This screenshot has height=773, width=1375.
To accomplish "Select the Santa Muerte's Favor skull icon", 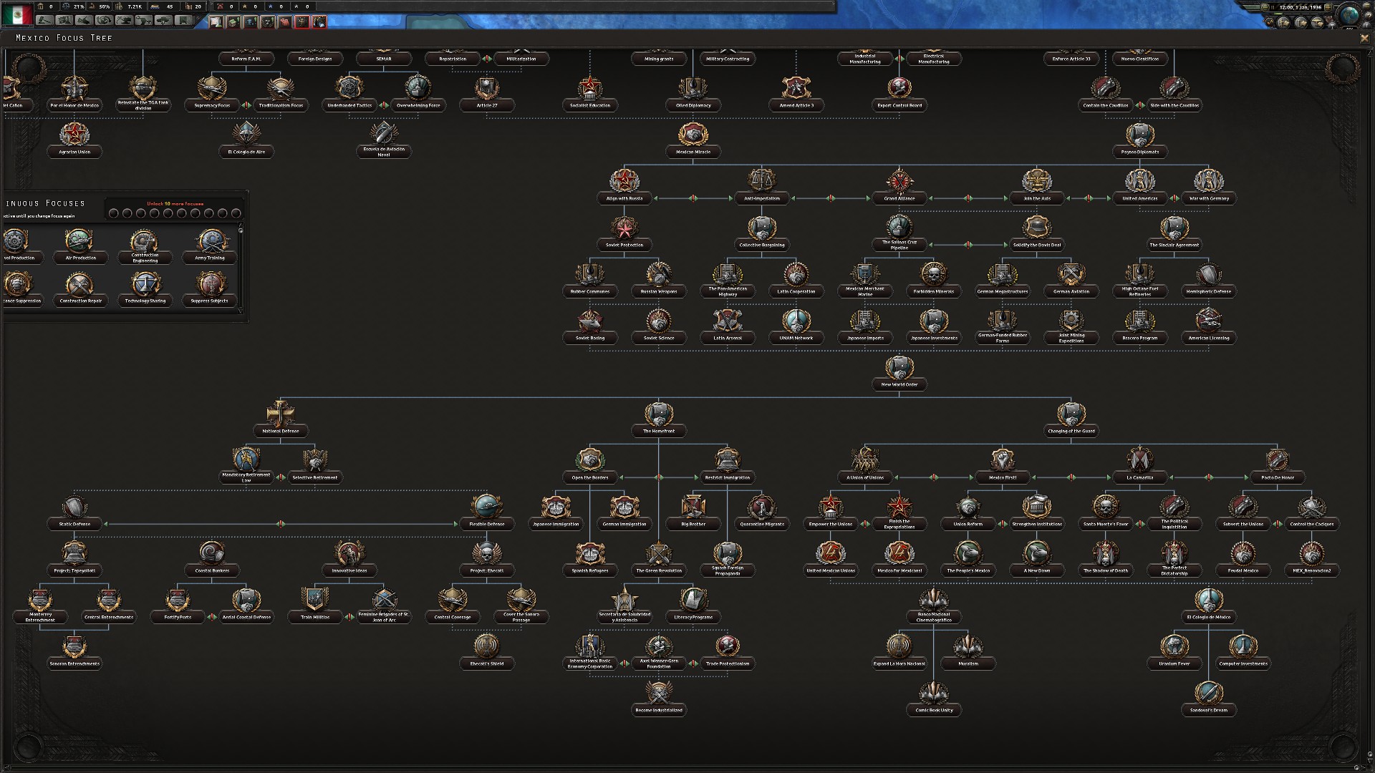I will click(x=1106, y=506).
